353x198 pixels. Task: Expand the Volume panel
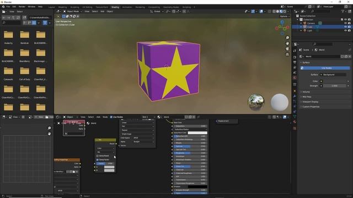pyautogui.click(x=306, y=92)
